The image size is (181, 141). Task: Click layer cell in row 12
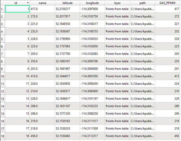(x=117, y=91)
